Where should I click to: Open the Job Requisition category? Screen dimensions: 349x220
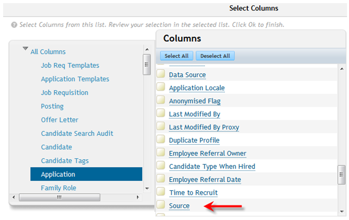click(x=64, y=93)
